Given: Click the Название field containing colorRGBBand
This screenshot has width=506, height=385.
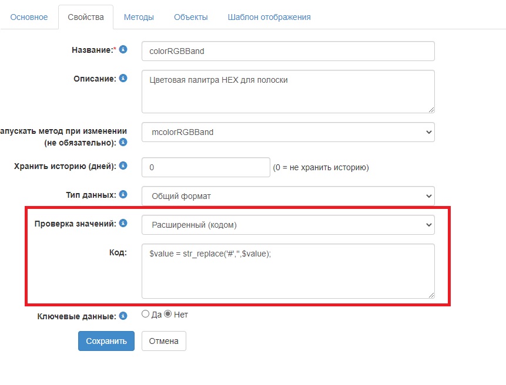Looking at the screenshot, I should pyautogui.click(x=288, y=51).
